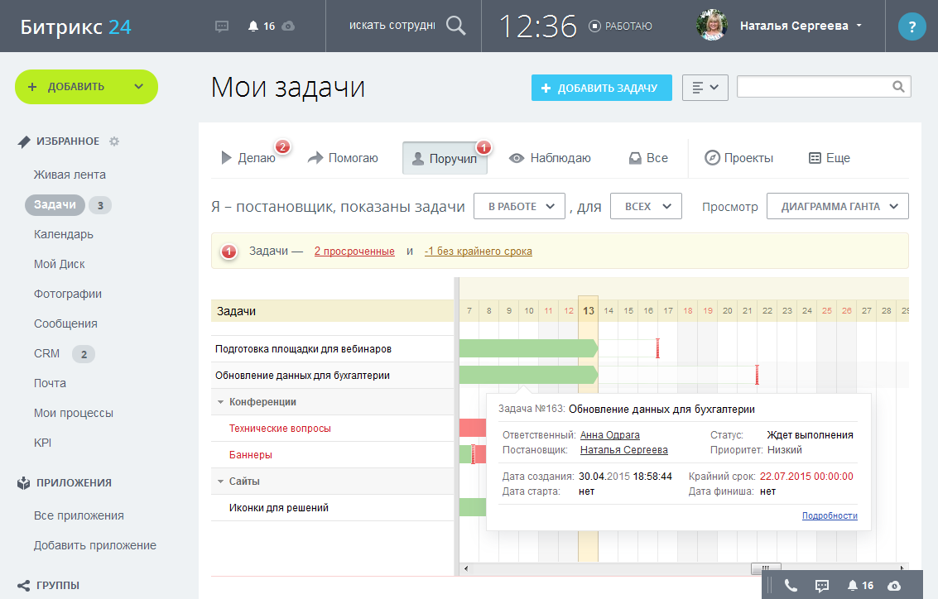The image size is (938, 599).
Task: Click the phone icon in bottom bar
Action: (x=791, y=585)
